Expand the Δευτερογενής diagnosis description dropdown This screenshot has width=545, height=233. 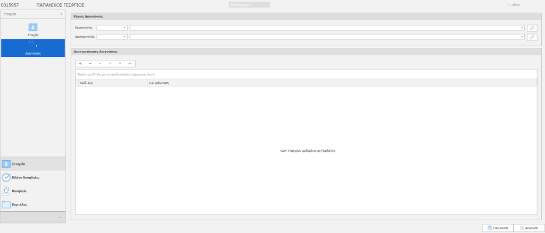522,37
